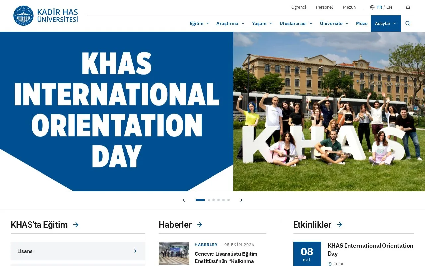Open KHAS International Orientation Day event
Screen dimensions: 425x266
(x=371, y=250)
